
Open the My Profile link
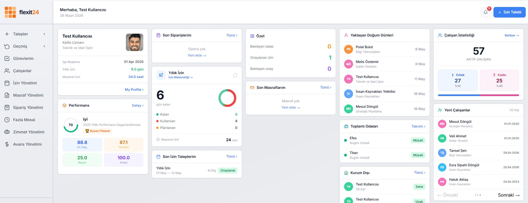134,90
